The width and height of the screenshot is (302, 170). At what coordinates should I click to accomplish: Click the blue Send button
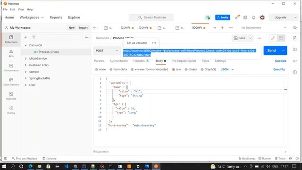tap(272, 51)
